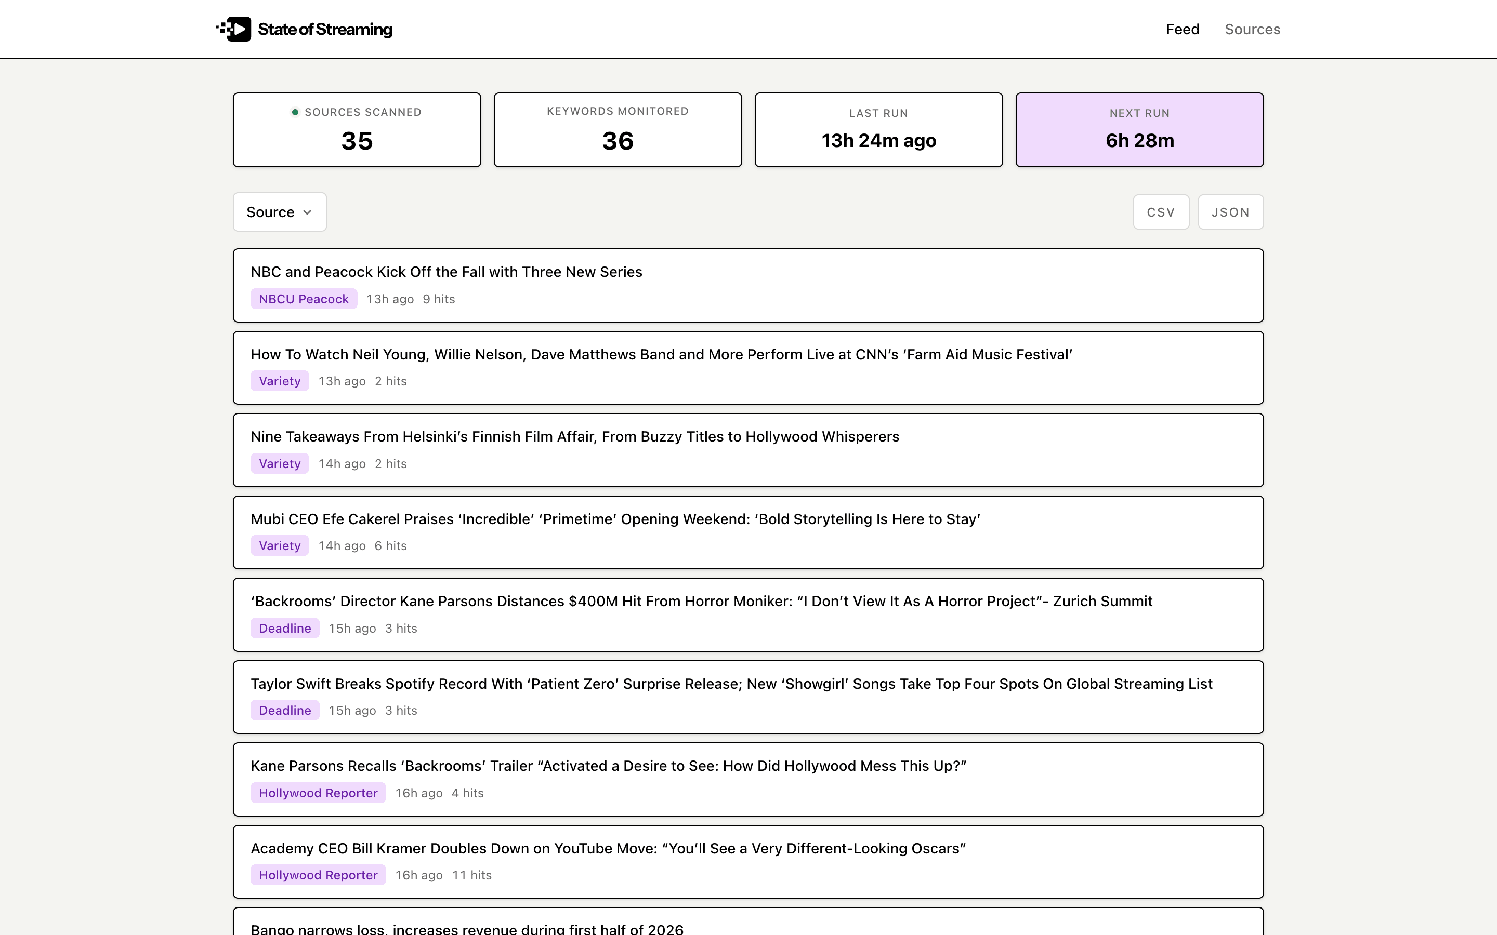This screenshot has height=935, width=1497.
Task: Click '13h ago' on the NBC Peacock article
Action: click(x=390, y=299)
